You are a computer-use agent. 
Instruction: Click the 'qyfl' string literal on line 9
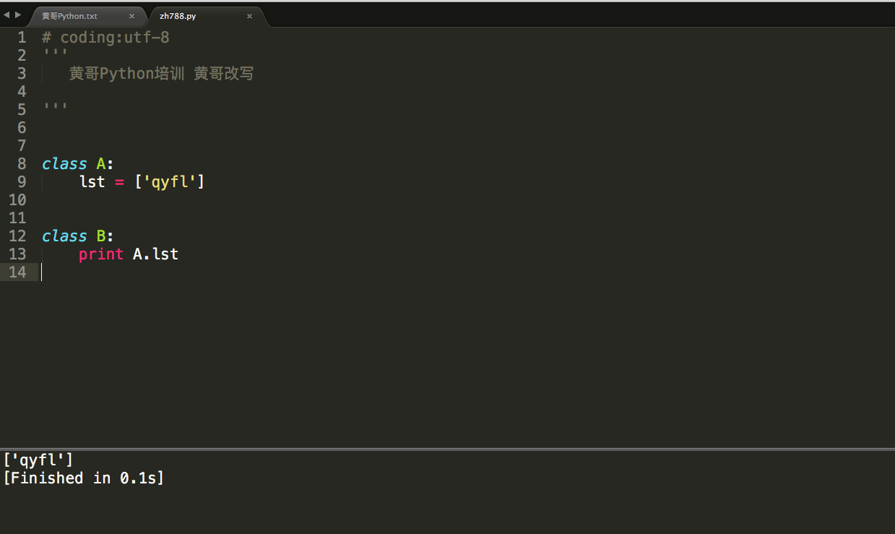(x=170, y=181)
